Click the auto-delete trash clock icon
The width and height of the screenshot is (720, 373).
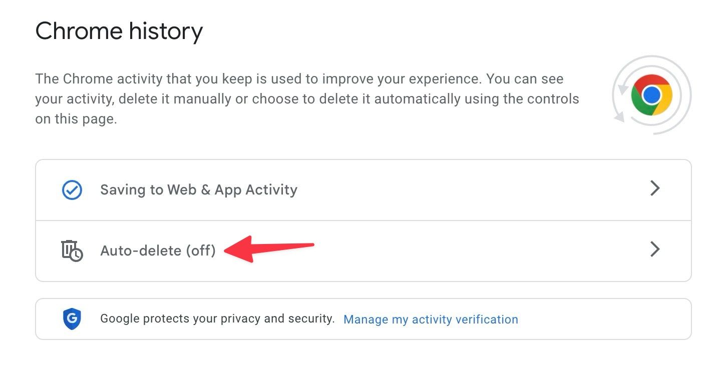tap(72, 250)
